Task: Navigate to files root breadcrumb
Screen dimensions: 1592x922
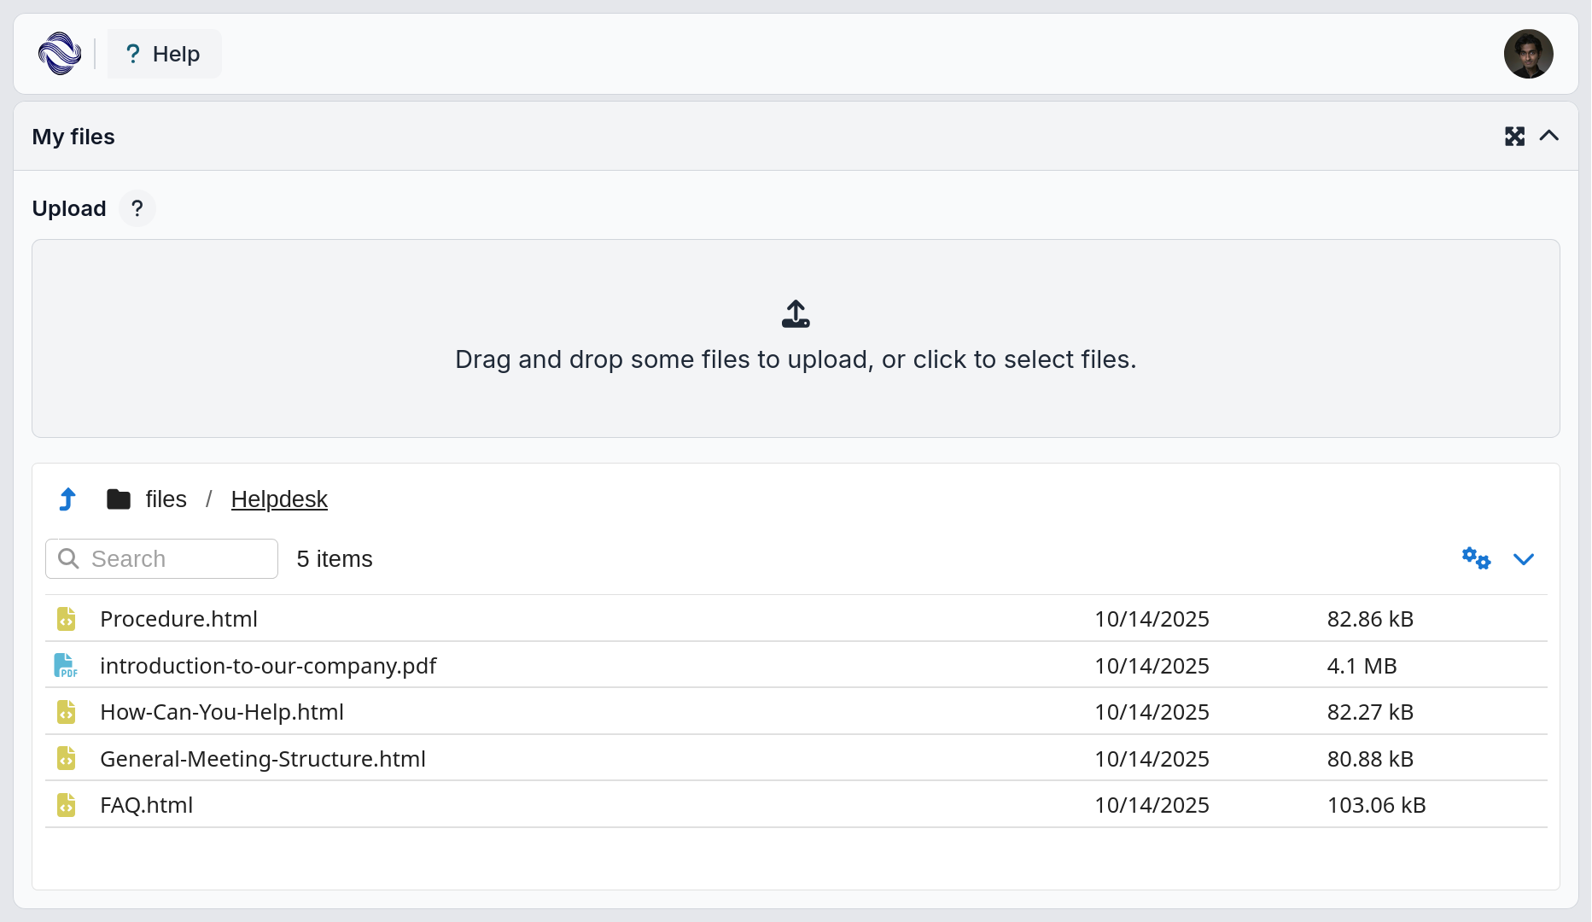Action: [x=166, y=499]
